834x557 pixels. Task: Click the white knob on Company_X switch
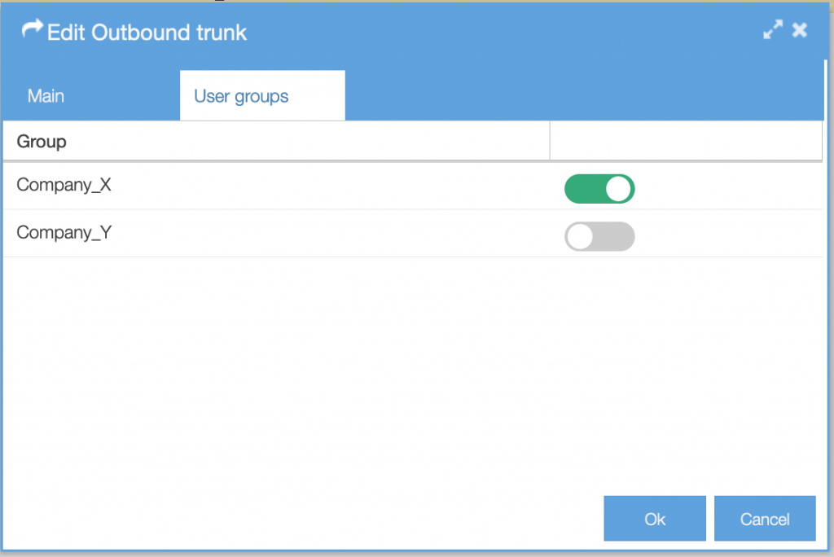pos(618,188)
